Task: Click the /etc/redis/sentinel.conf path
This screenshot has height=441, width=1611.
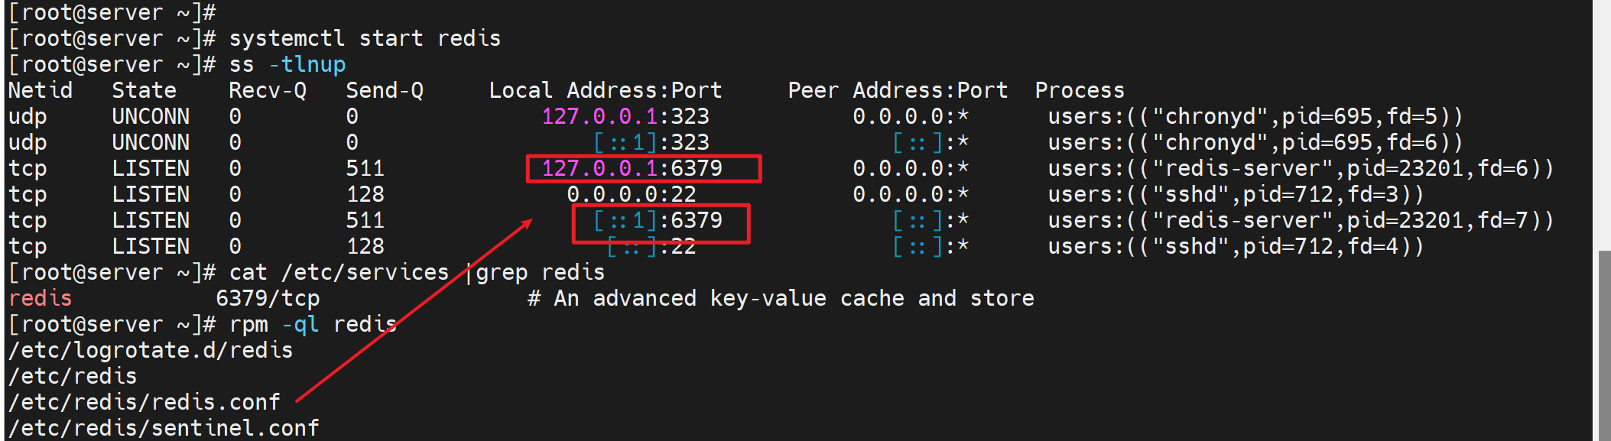Action: [164, 428]
